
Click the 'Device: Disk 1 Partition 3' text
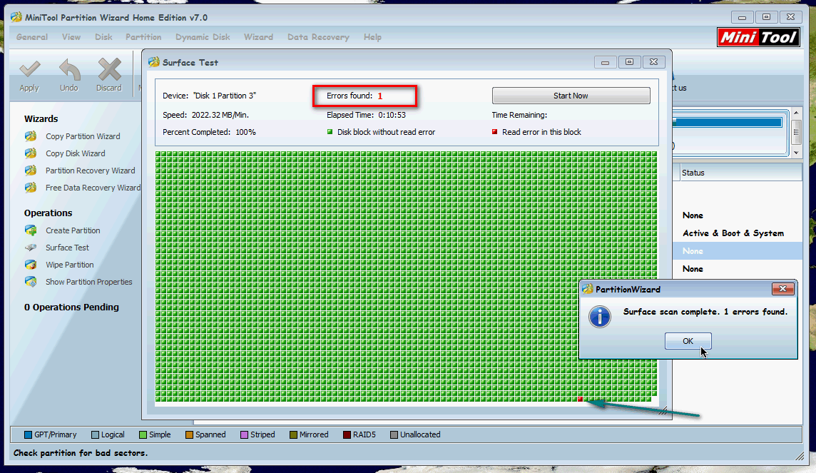click(209, 96)
